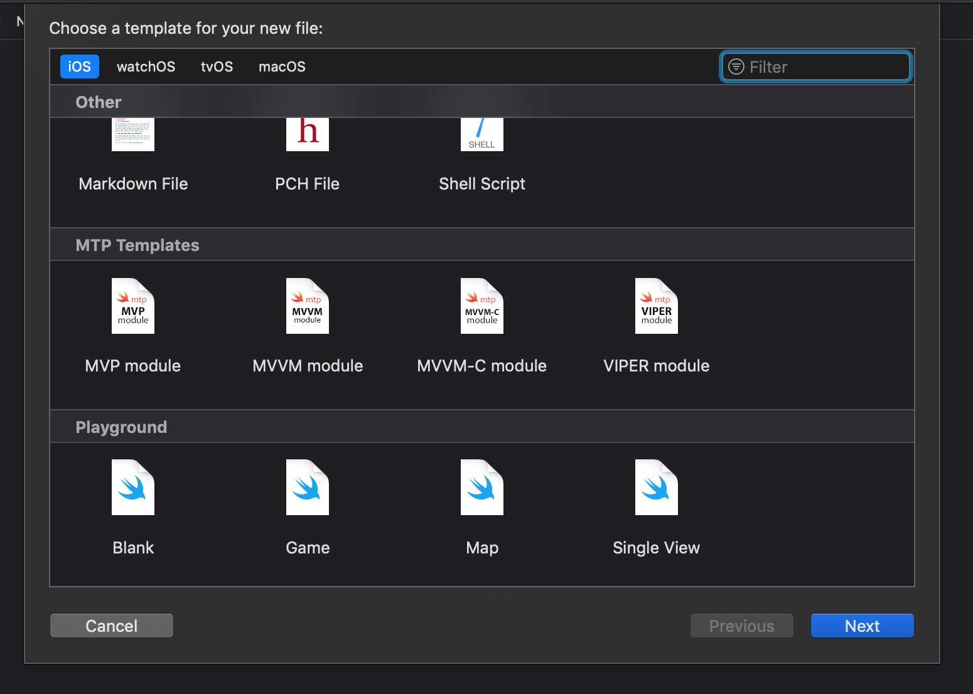Pick the Map playground icon

(x=482, y=488)
